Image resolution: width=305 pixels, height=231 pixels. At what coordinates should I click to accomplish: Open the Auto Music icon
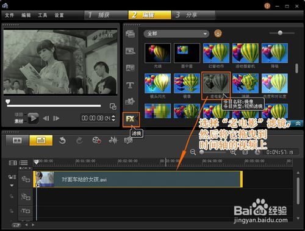click(128, 140)
